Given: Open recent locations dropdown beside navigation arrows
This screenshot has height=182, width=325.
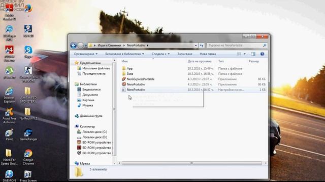Looking at the screenshot, I should (86, 45).
